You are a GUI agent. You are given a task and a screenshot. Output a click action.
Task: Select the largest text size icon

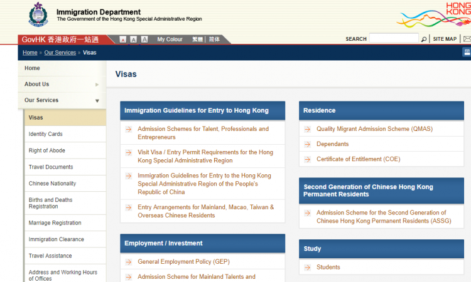coord(144,39)
